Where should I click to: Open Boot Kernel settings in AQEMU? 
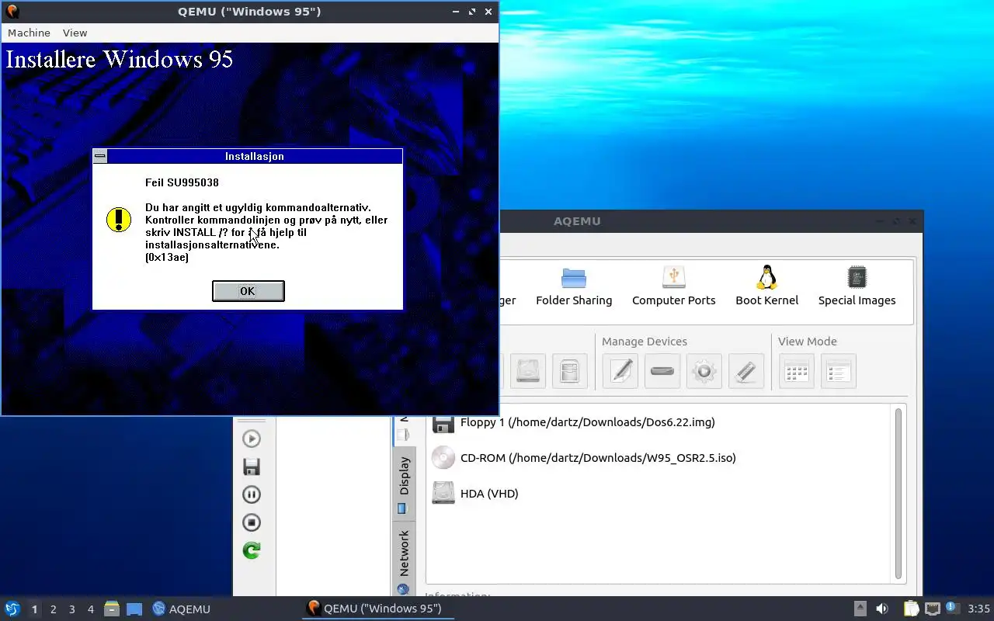coord(766,286)
